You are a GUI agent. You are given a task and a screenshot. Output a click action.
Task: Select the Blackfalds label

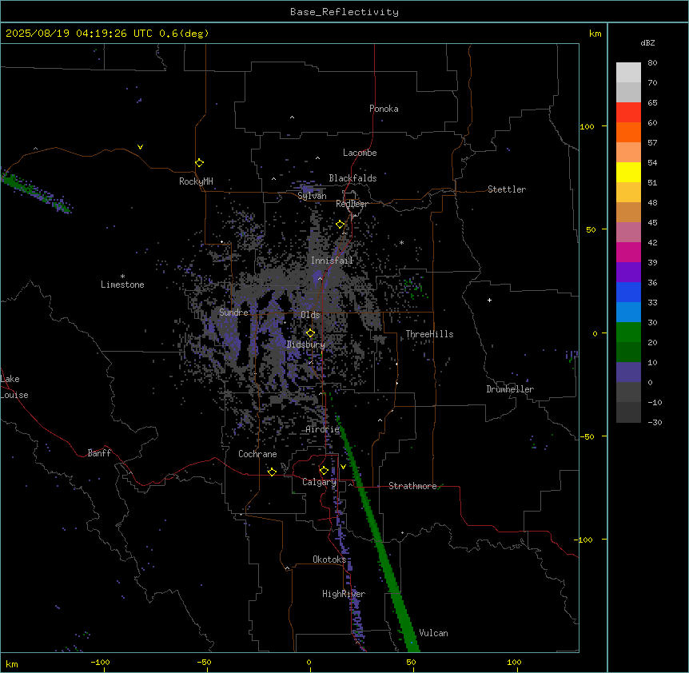352,178
